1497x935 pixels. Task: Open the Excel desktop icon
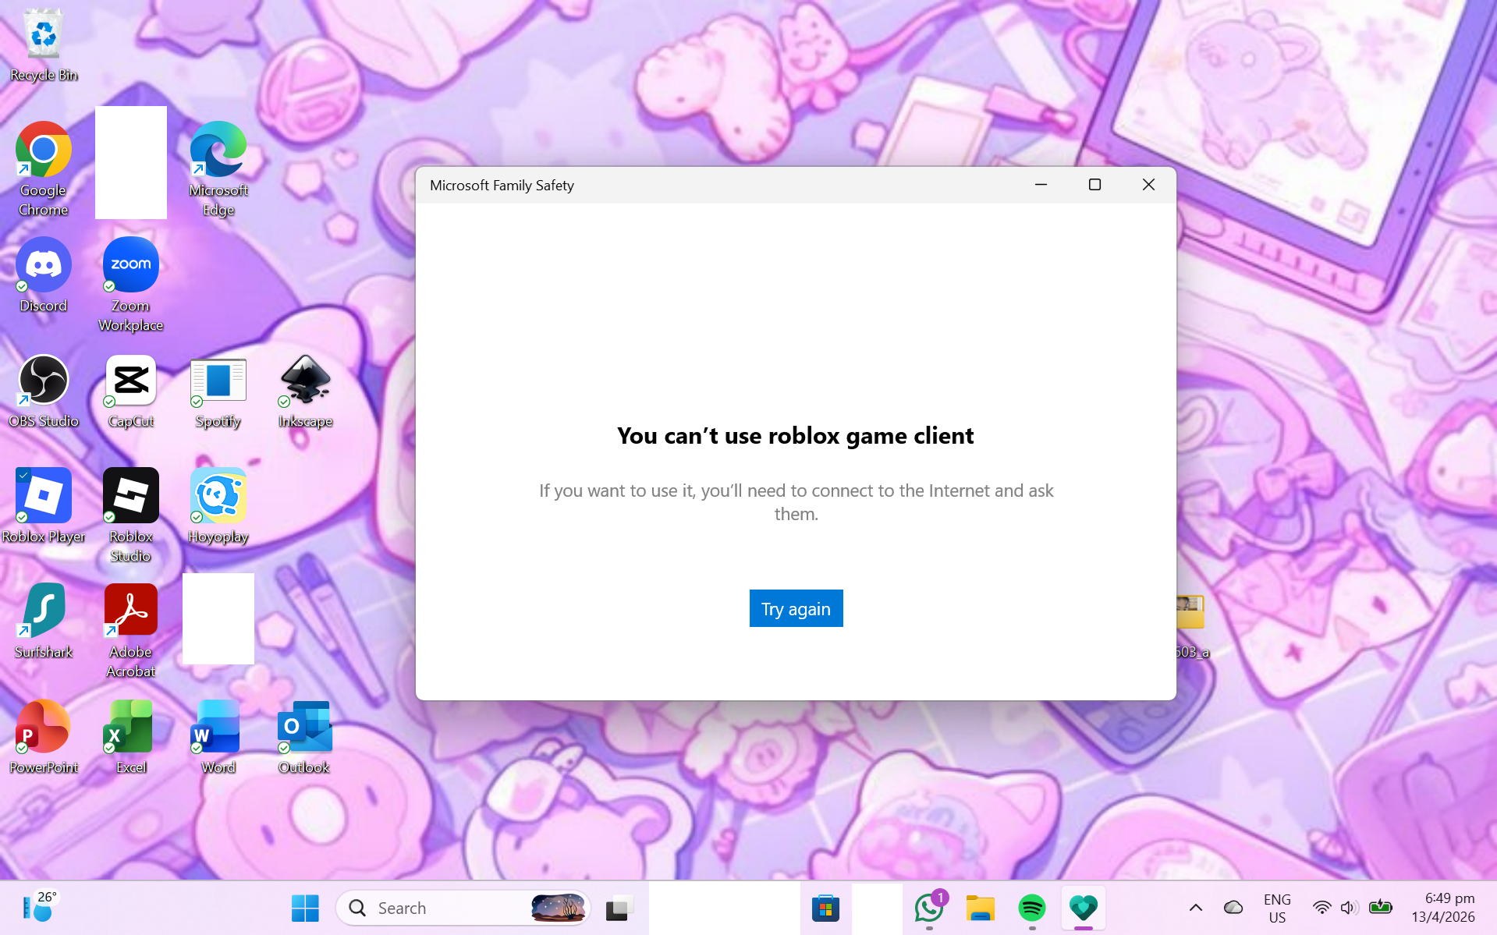[x=131, y=736]
